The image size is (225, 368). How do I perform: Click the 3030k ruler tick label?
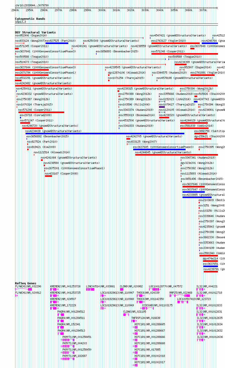coord(145,10)
